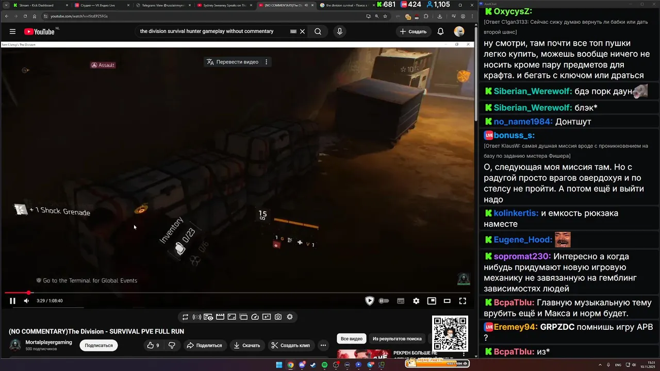The height and width of the screenshot is (371, 660).
Task: Take a video screenshot with camera icon
Action: click(278, 317)
